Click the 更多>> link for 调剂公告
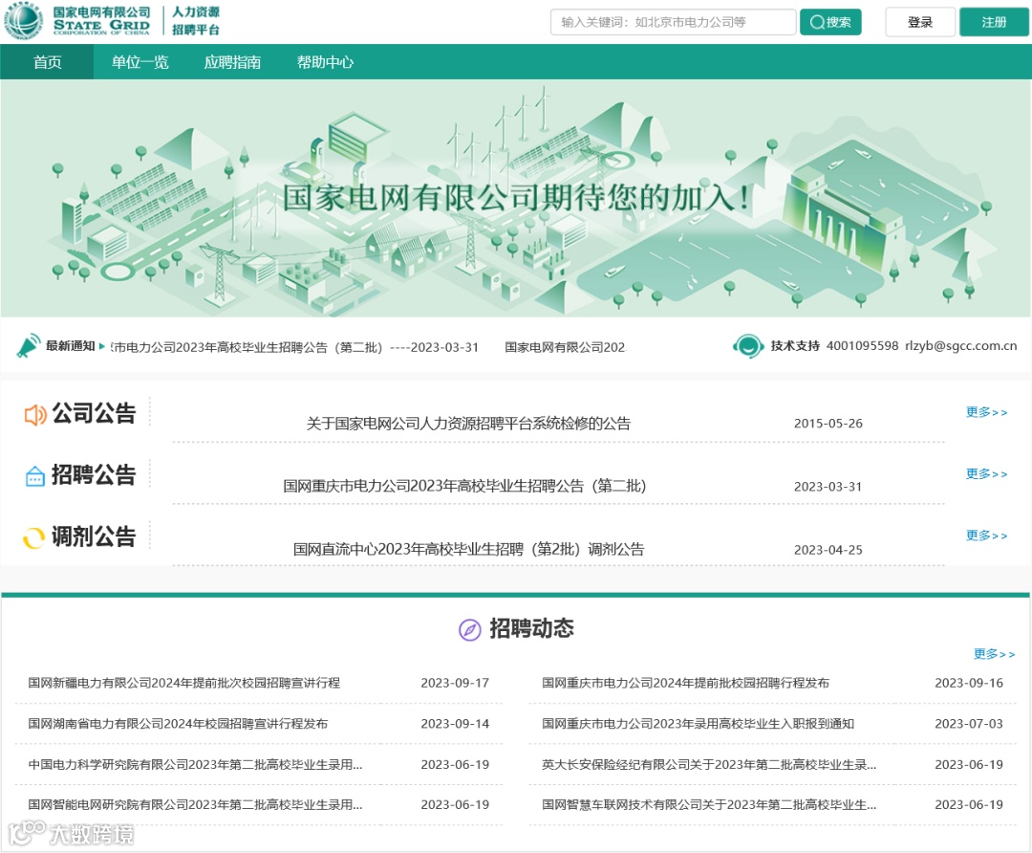The width and height of the screenshot is (1032, 853). (x=986, y=536)
